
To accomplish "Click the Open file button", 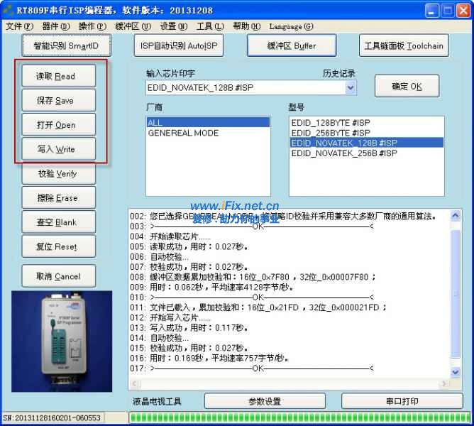I will [56, 125].
